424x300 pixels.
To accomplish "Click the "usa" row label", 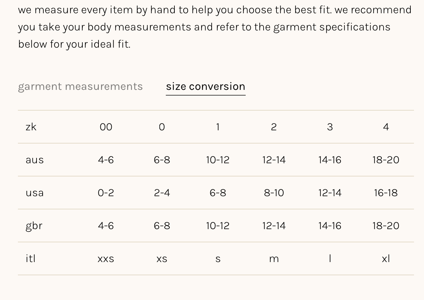I will pyautogui.click(x=35, y=193).
